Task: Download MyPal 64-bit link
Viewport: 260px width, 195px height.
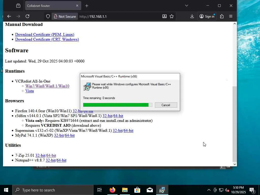Action: [x=70, y=135]
